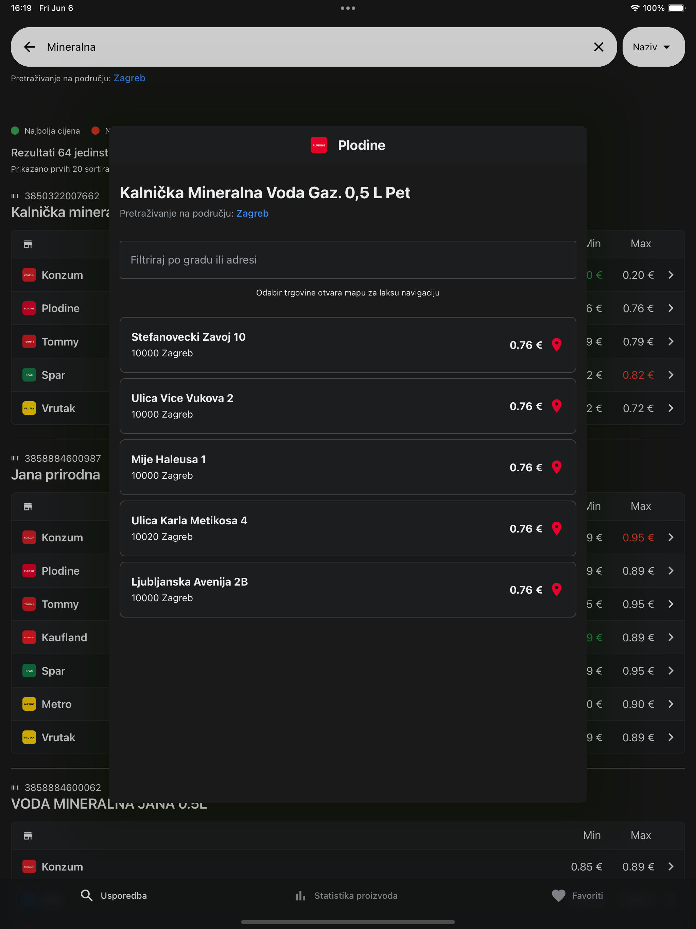Expand Tommy row priced 0.79 € max

coord(671,341)
